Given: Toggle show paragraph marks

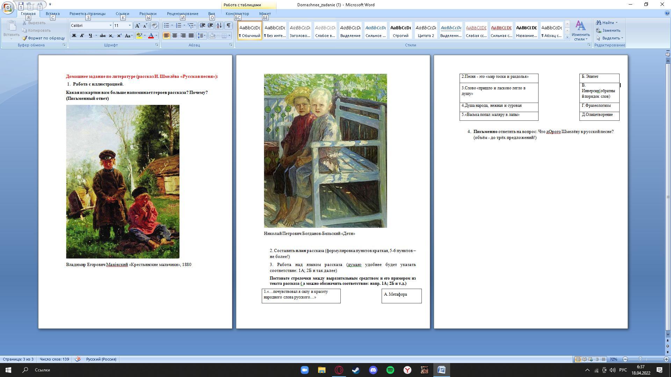Looking at the screenshot, I should 228,25.
